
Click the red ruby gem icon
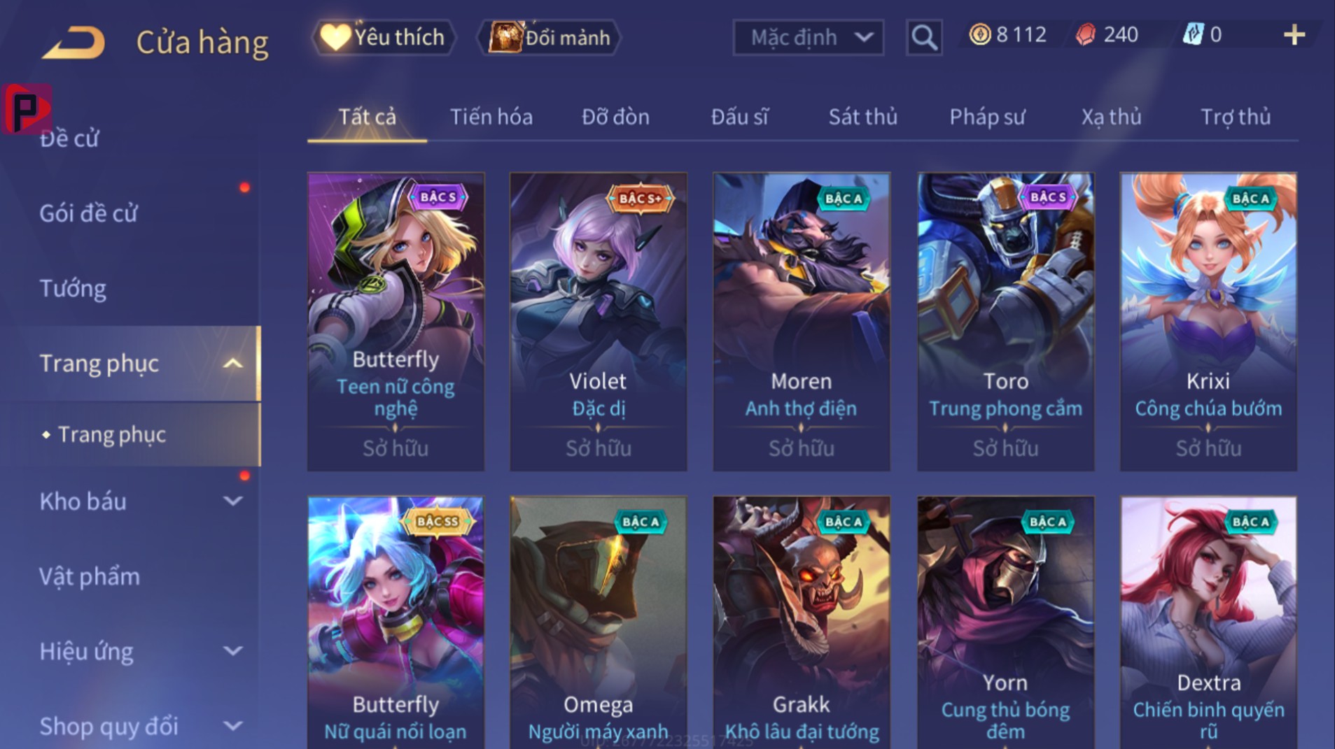1085,34
